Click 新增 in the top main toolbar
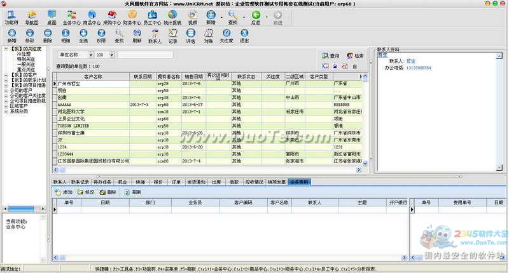 pos(211,18)
